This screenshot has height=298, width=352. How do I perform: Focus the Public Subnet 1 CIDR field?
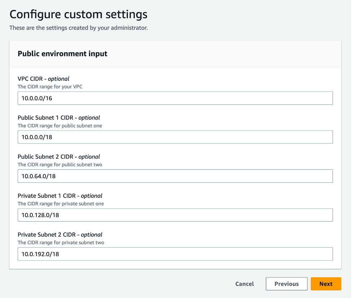(175, 137)
